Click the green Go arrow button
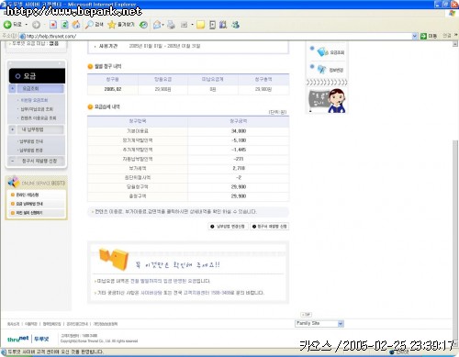The width and height of the screenshot is (459, 357). (423, 36)
